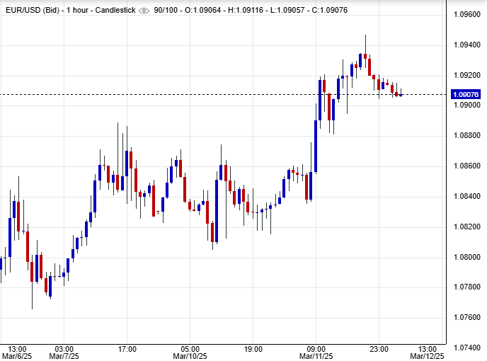Select the 90/100 bar count text
Viewport: 487px width, 361px height.
coord(168,11)
